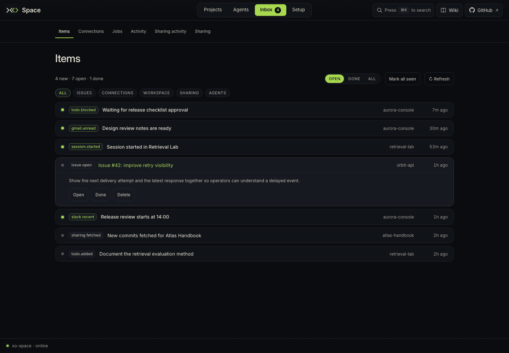Expand the 'Waiting for release checklist approval' item
The width and height of the screenshot is (509, 353).
(255, 110)
